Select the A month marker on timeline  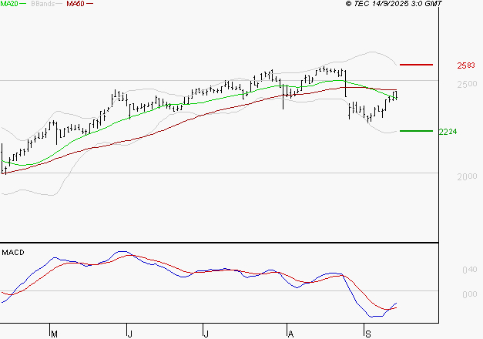(x=290, y=334)
